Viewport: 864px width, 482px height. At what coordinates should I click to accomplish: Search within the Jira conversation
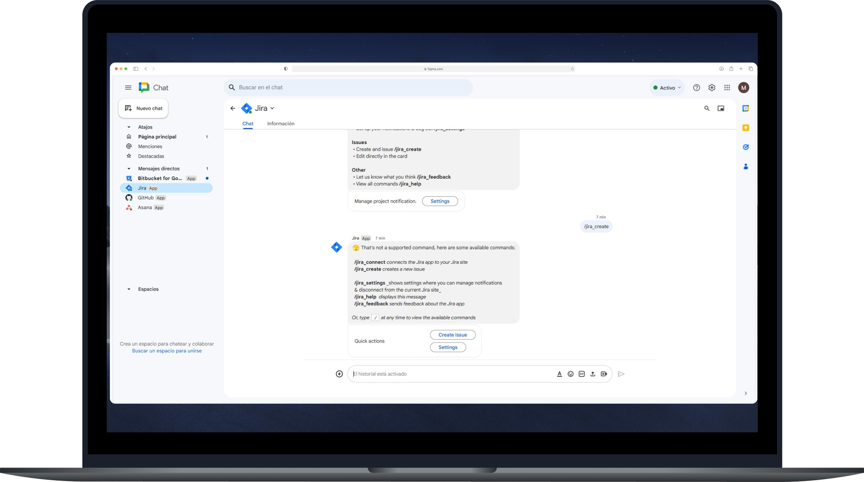point(707,108)
